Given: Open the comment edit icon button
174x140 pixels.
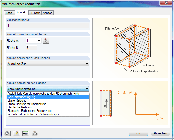Looking at the screenshot, I should pyautogui.click(x=16, y=133).
